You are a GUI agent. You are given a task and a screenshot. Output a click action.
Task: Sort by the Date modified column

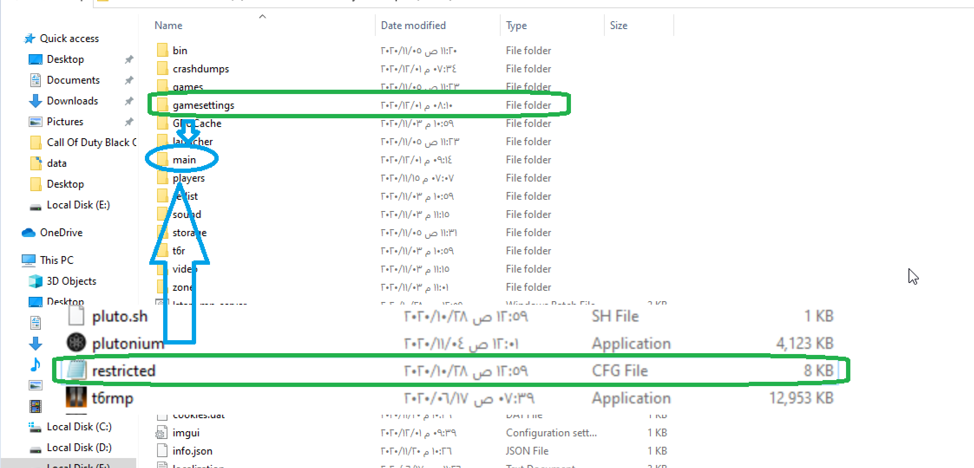[413, 26]
